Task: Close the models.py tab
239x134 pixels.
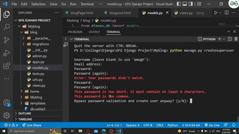Action: 167,13
